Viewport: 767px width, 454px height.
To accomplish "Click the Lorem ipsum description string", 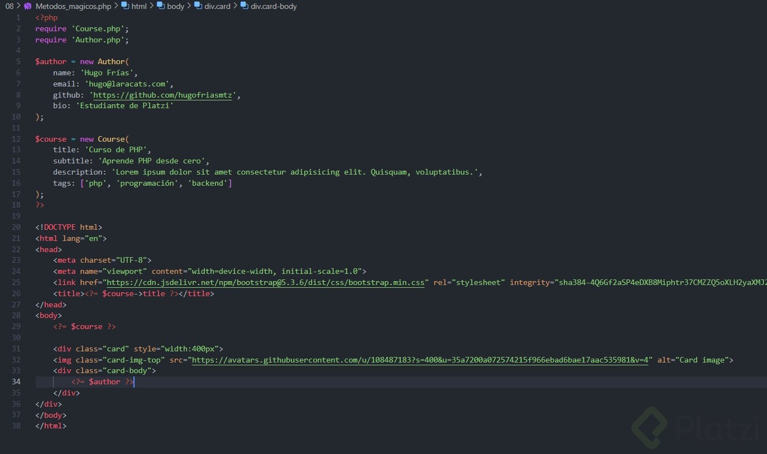I will coord(294,172).
